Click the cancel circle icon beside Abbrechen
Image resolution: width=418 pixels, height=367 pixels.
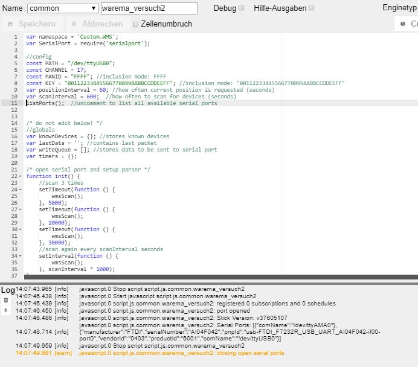[x=74, y=24]
